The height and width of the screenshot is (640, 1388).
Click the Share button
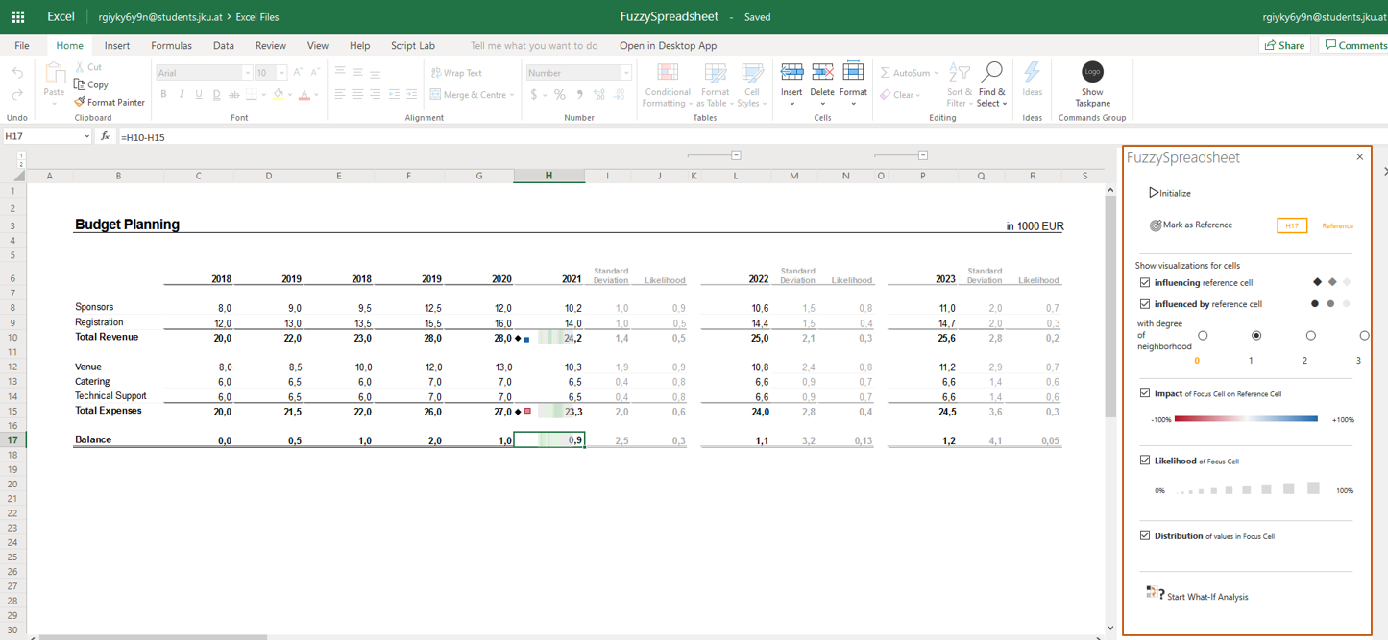pyautogui.click(x=1284, y=45)
